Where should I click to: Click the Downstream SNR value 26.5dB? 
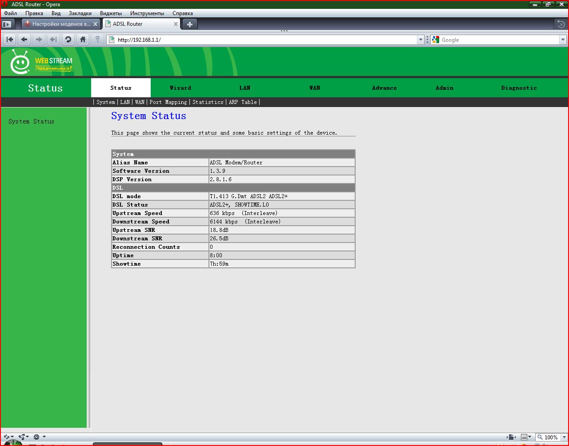coord(219,239)
